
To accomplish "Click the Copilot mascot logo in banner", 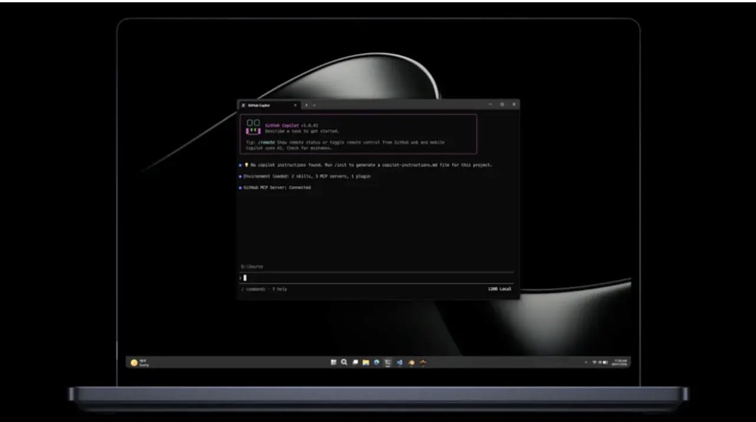I will [253, 127].
